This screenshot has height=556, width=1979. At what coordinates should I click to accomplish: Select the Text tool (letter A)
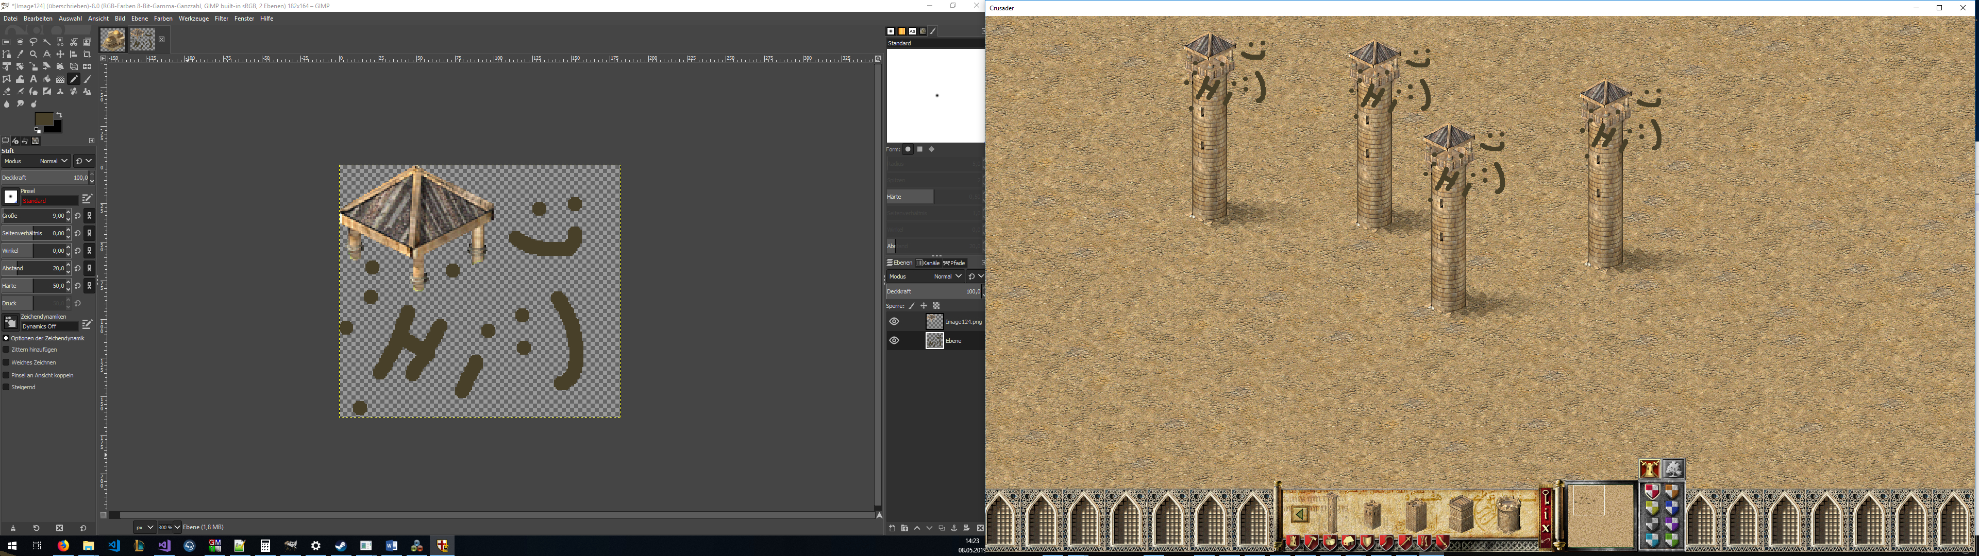coord(34,79)
